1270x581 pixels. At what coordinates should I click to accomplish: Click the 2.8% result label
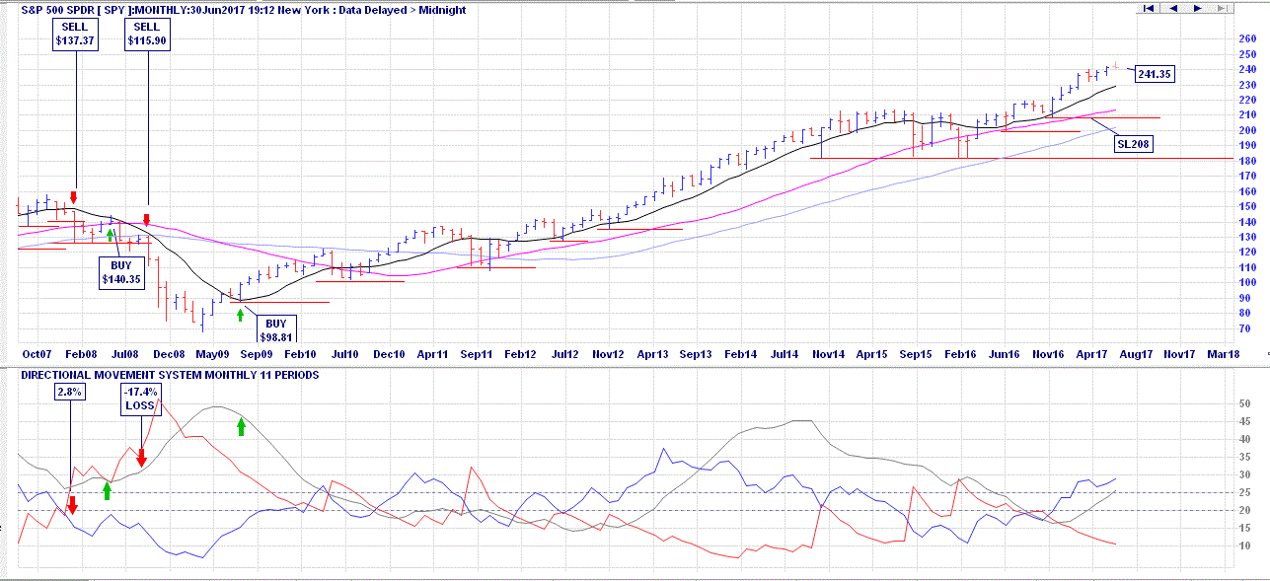coord(70,392)
